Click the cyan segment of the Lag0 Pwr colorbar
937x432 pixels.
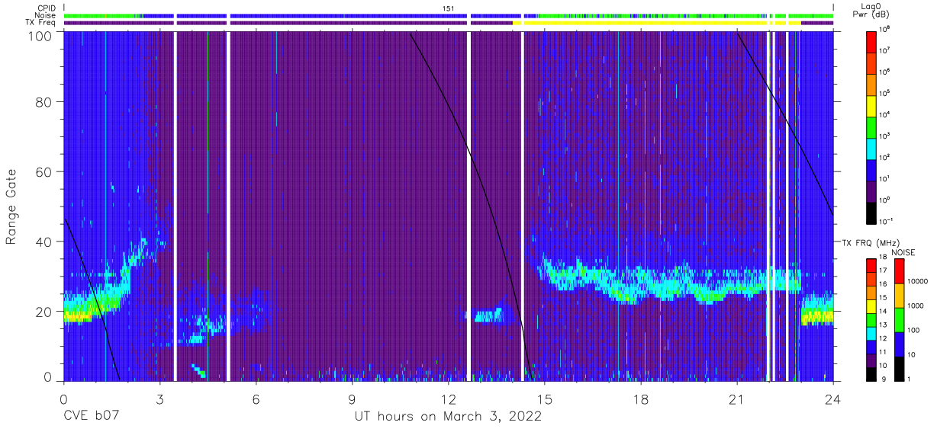pos(871,148)
